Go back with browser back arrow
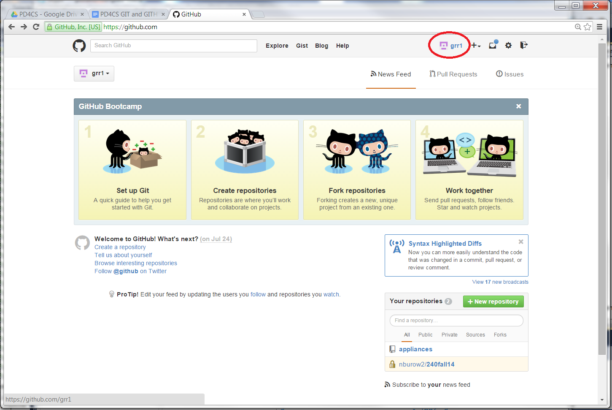Viewport: 612px width, 410px height. click(x=11, y=27)
